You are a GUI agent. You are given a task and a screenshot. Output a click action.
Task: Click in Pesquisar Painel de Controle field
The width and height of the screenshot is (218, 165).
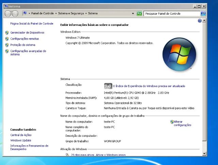172,14
